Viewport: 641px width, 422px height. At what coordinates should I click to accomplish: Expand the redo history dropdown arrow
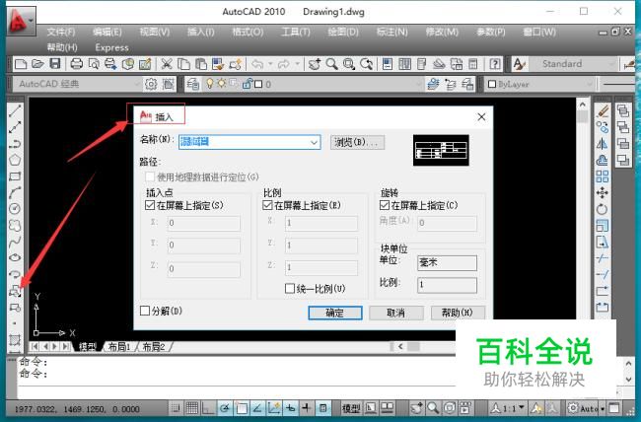click(x=297, y=64)
